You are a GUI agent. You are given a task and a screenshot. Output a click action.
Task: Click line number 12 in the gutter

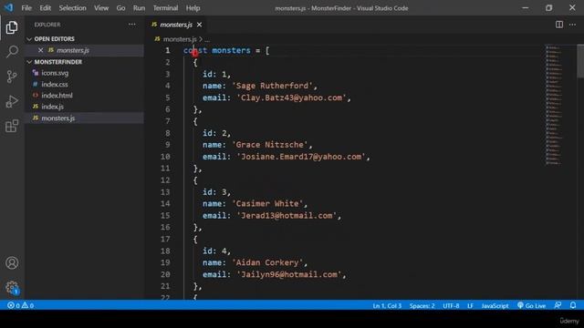tap(165, 180)
